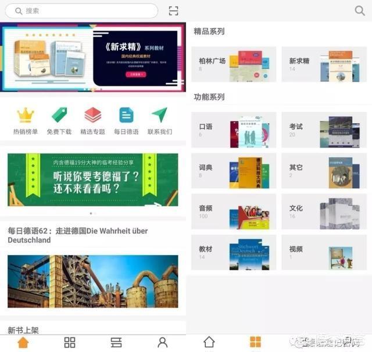Tap the scan QR code icon
This screenshot has width=372, height=352.
click(x=173, y=11)
